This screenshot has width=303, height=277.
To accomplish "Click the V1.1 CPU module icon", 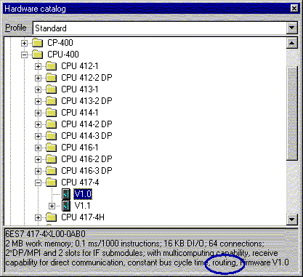I will 66,206.
